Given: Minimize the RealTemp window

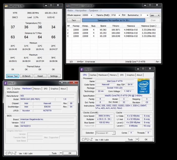Looking at the screenshot, I should coord(46,5).
